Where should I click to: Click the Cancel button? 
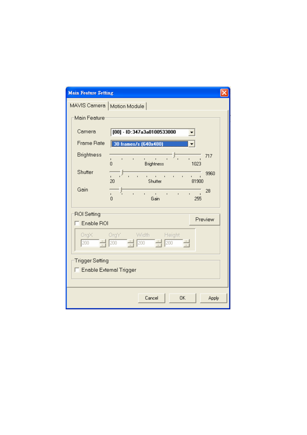(x=152, y=298)
